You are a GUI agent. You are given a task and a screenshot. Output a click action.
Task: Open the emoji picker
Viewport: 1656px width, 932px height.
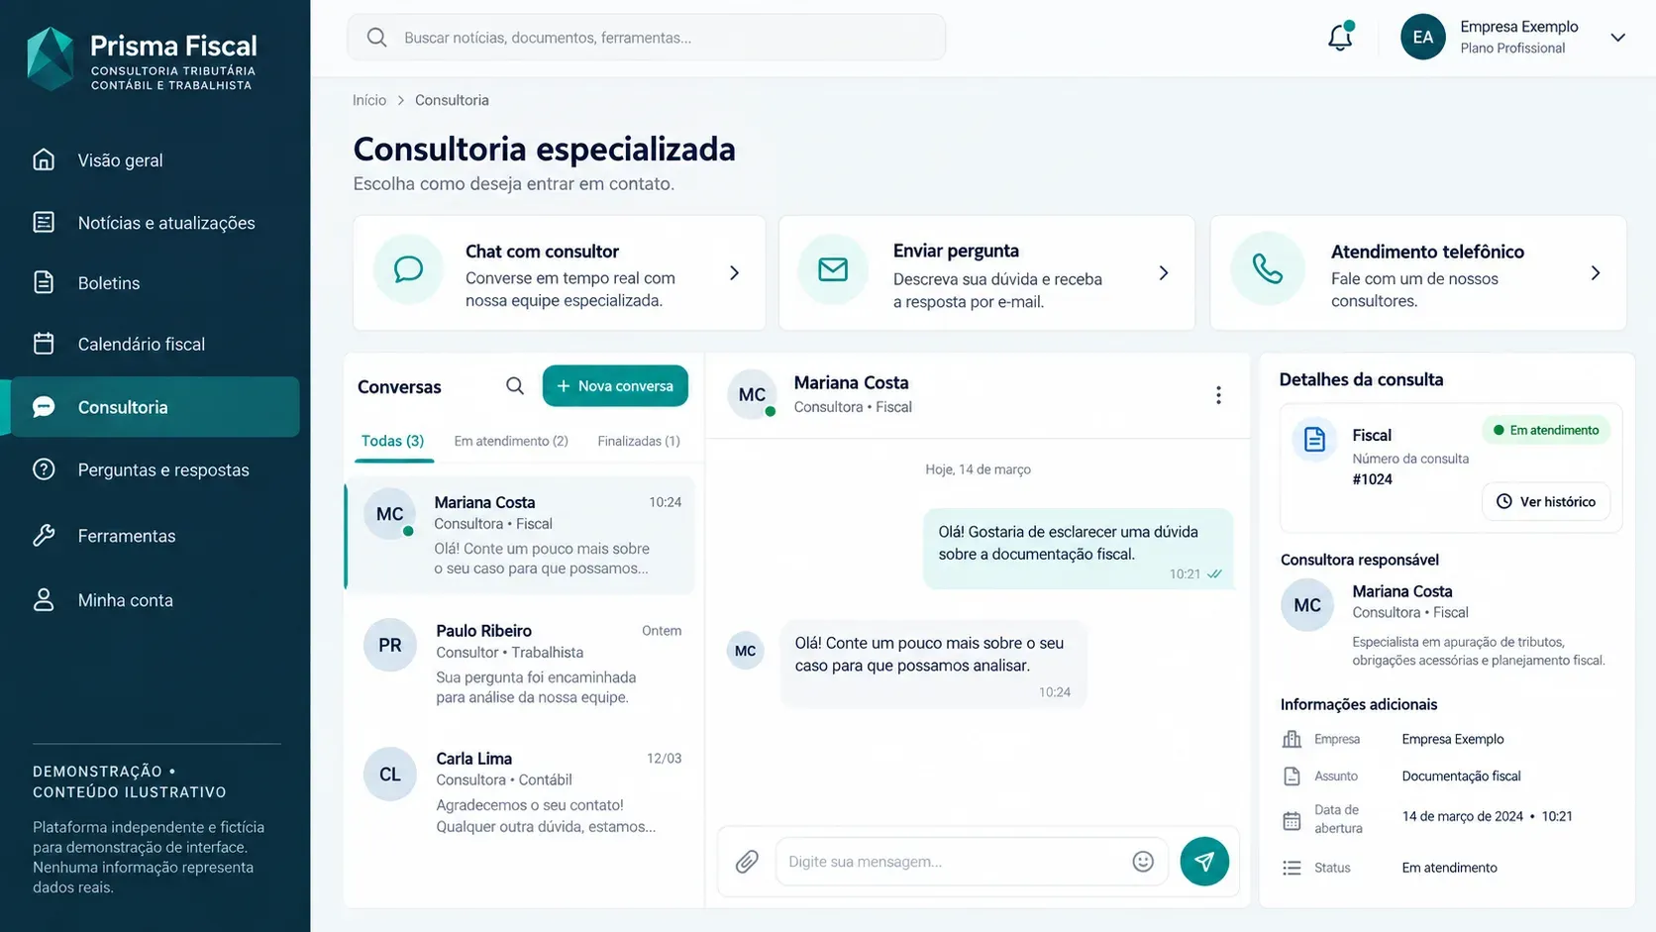point(1143,862)
